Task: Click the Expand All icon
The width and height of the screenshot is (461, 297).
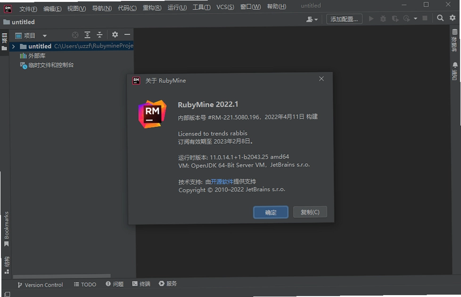Action: pos(87,35)
